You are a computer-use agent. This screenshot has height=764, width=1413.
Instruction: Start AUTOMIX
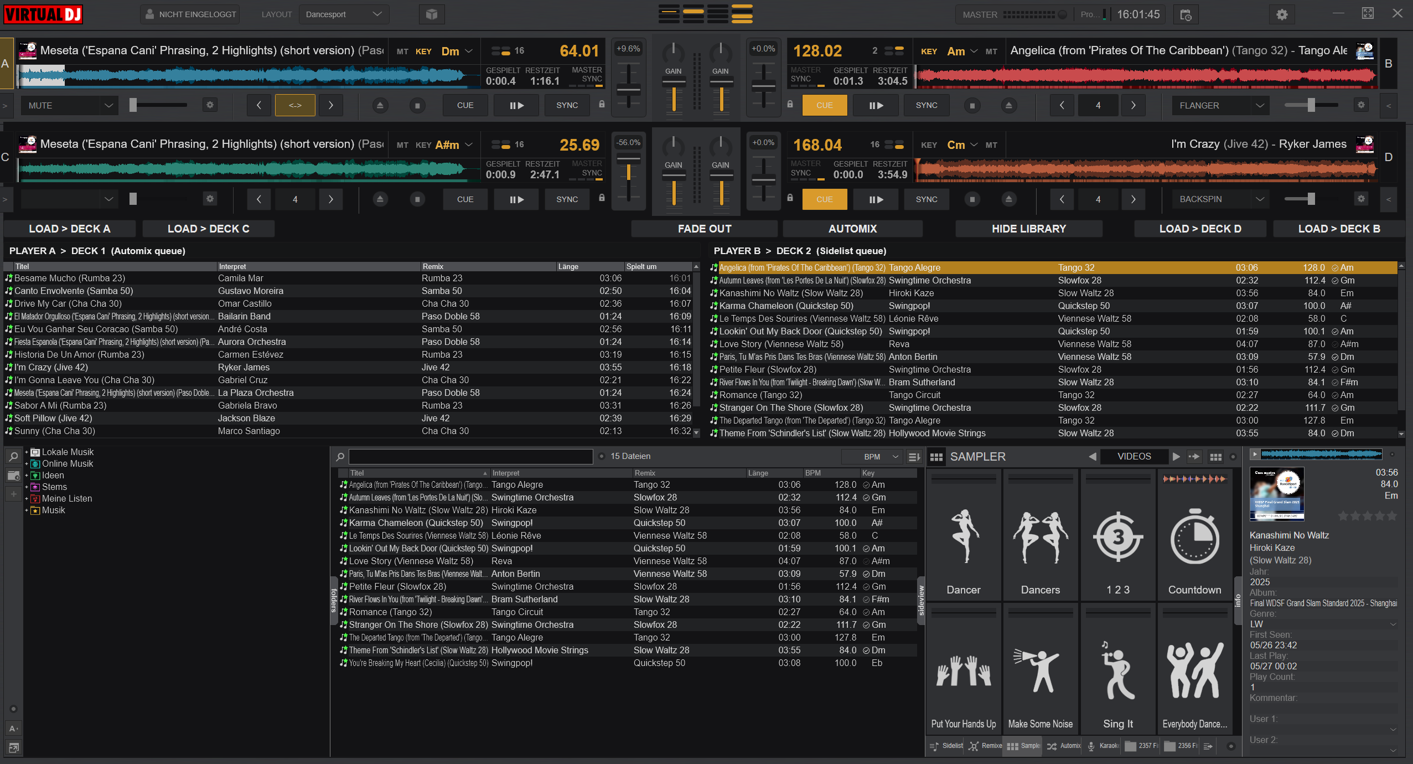[852, 229]
